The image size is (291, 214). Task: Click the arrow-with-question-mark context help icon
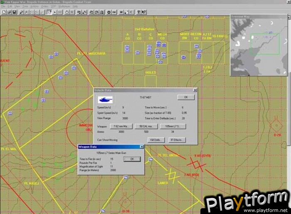click(x=144, y=12)
